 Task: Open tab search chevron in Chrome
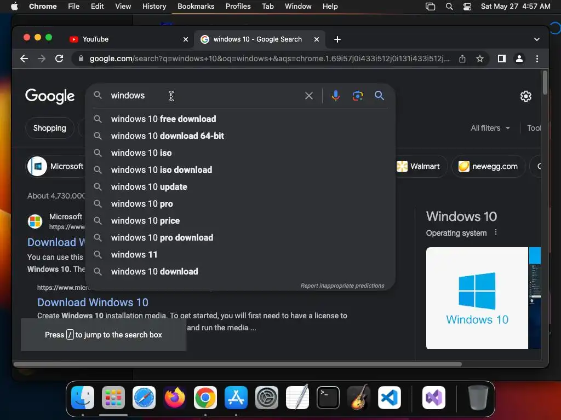click(x=537, y=39)
